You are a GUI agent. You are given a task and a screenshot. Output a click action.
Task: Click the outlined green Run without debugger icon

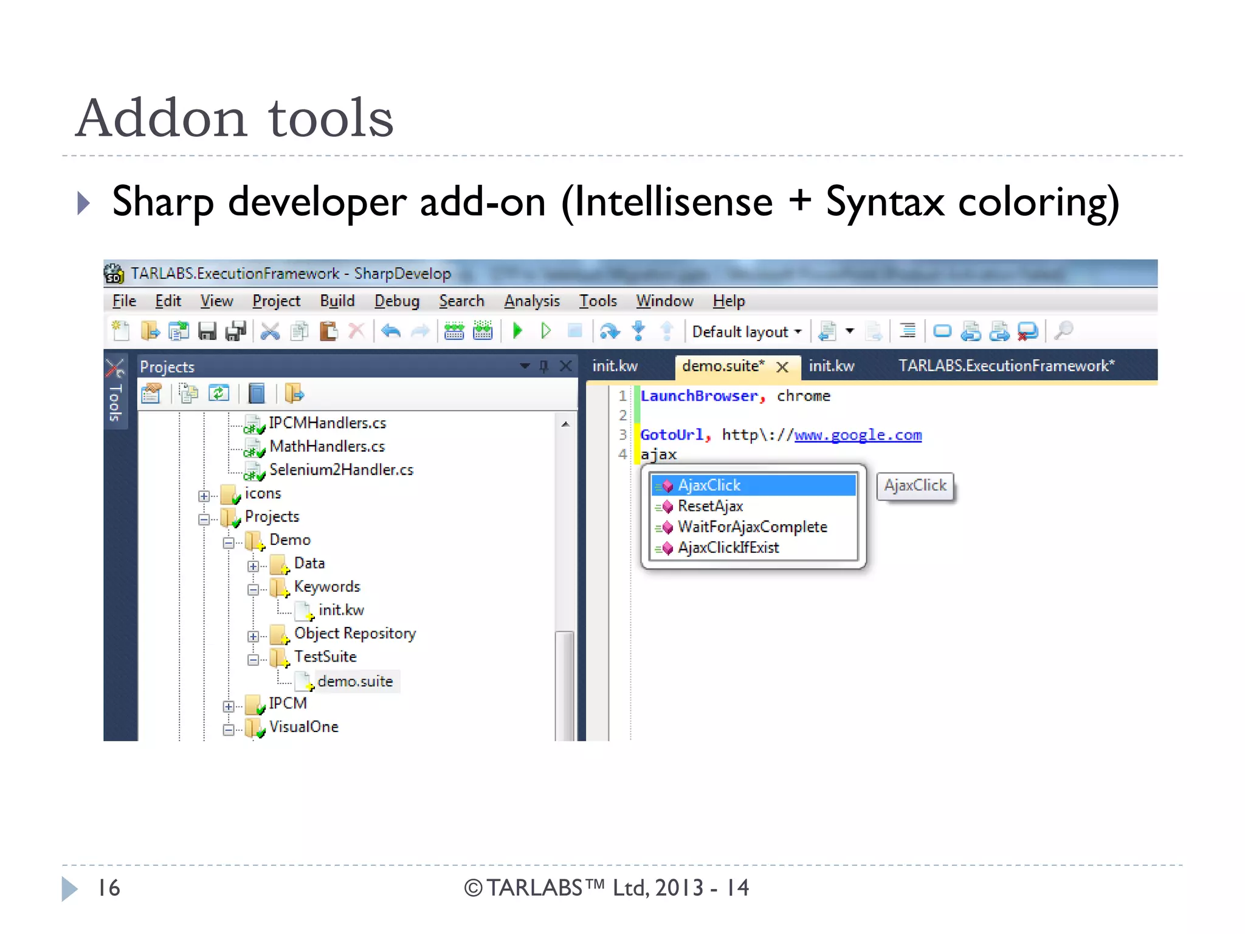click(x=546, y=331)
